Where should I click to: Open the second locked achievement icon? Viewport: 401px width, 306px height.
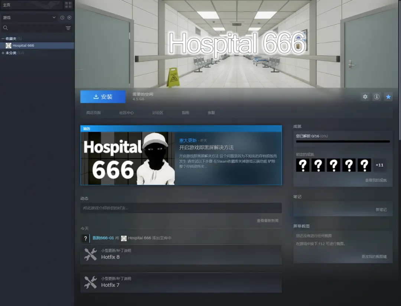point(318,165)
